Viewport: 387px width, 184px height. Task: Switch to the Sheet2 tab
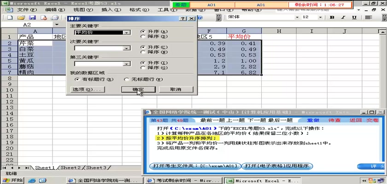pyautogui.click(x=70, y=168)
